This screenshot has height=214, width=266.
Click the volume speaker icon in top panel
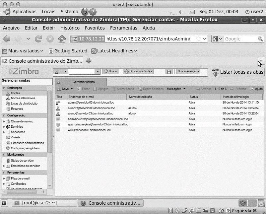[x=181, y=12]
